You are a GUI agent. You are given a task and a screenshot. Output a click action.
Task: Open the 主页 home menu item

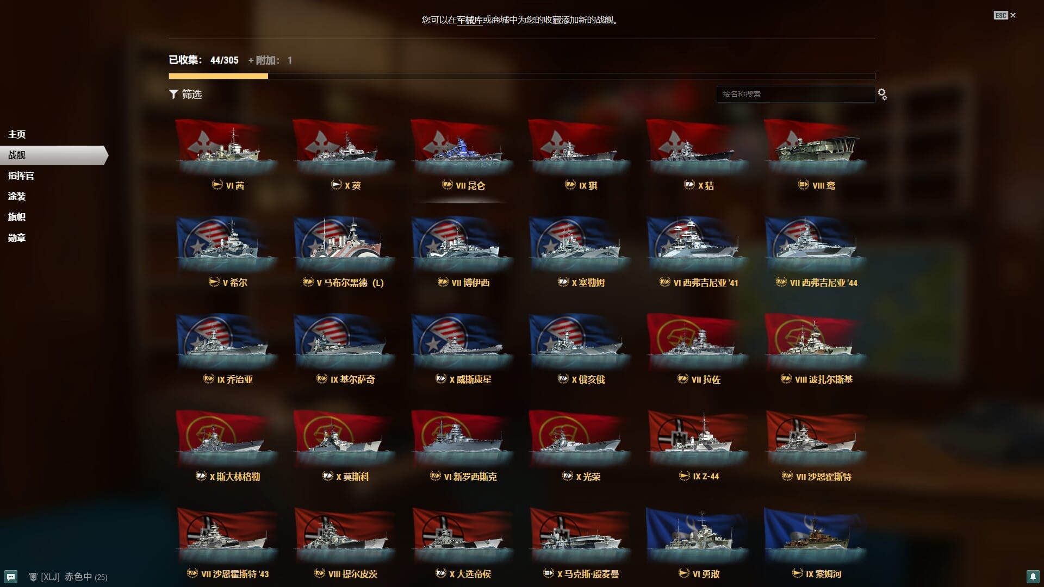point(17,134)
